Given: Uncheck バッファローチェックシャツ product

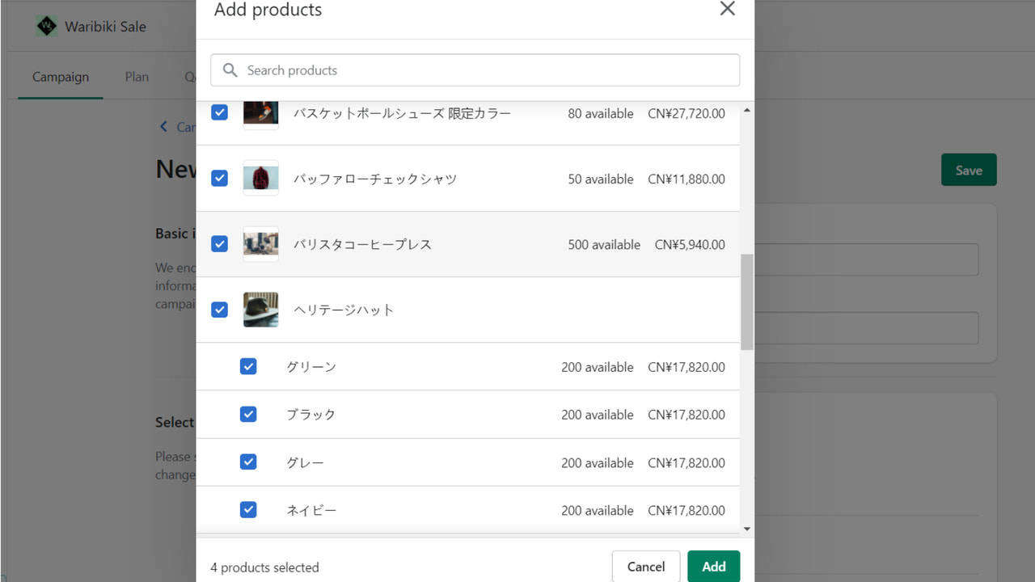Looking at the screenshot, I should [x=219, y=179].
